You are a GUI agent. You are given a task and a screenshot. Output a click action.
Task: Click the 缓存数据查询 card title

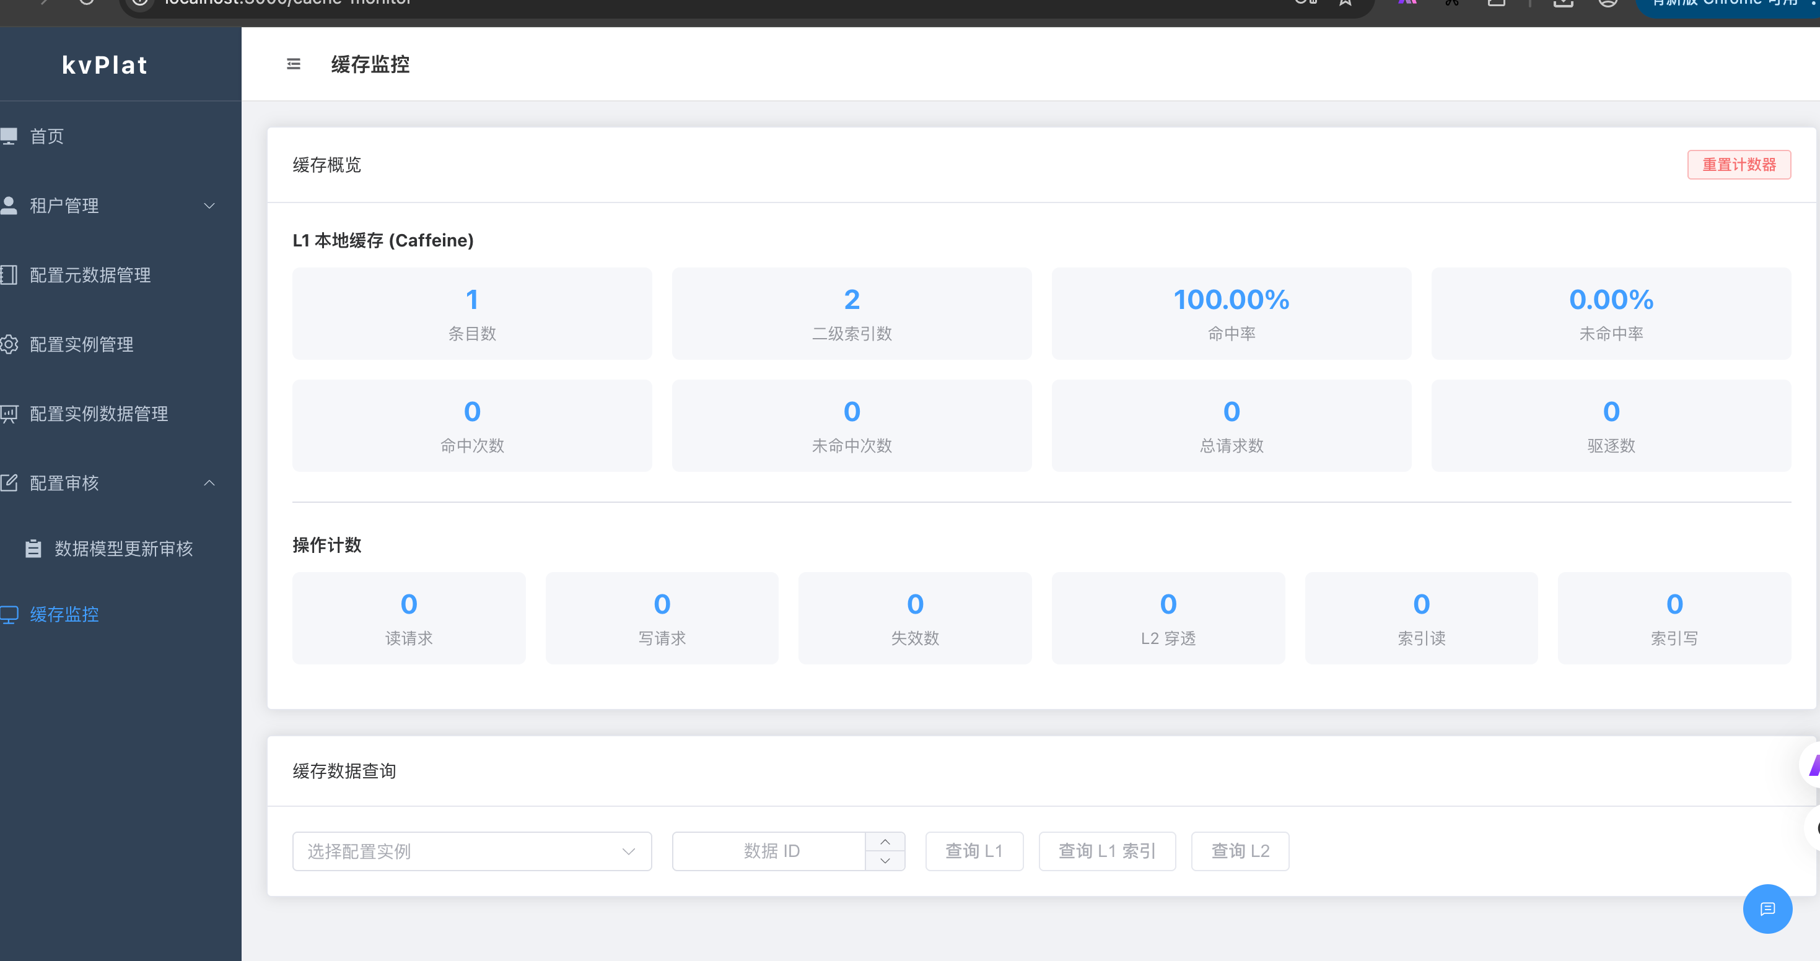coord(344,770)
